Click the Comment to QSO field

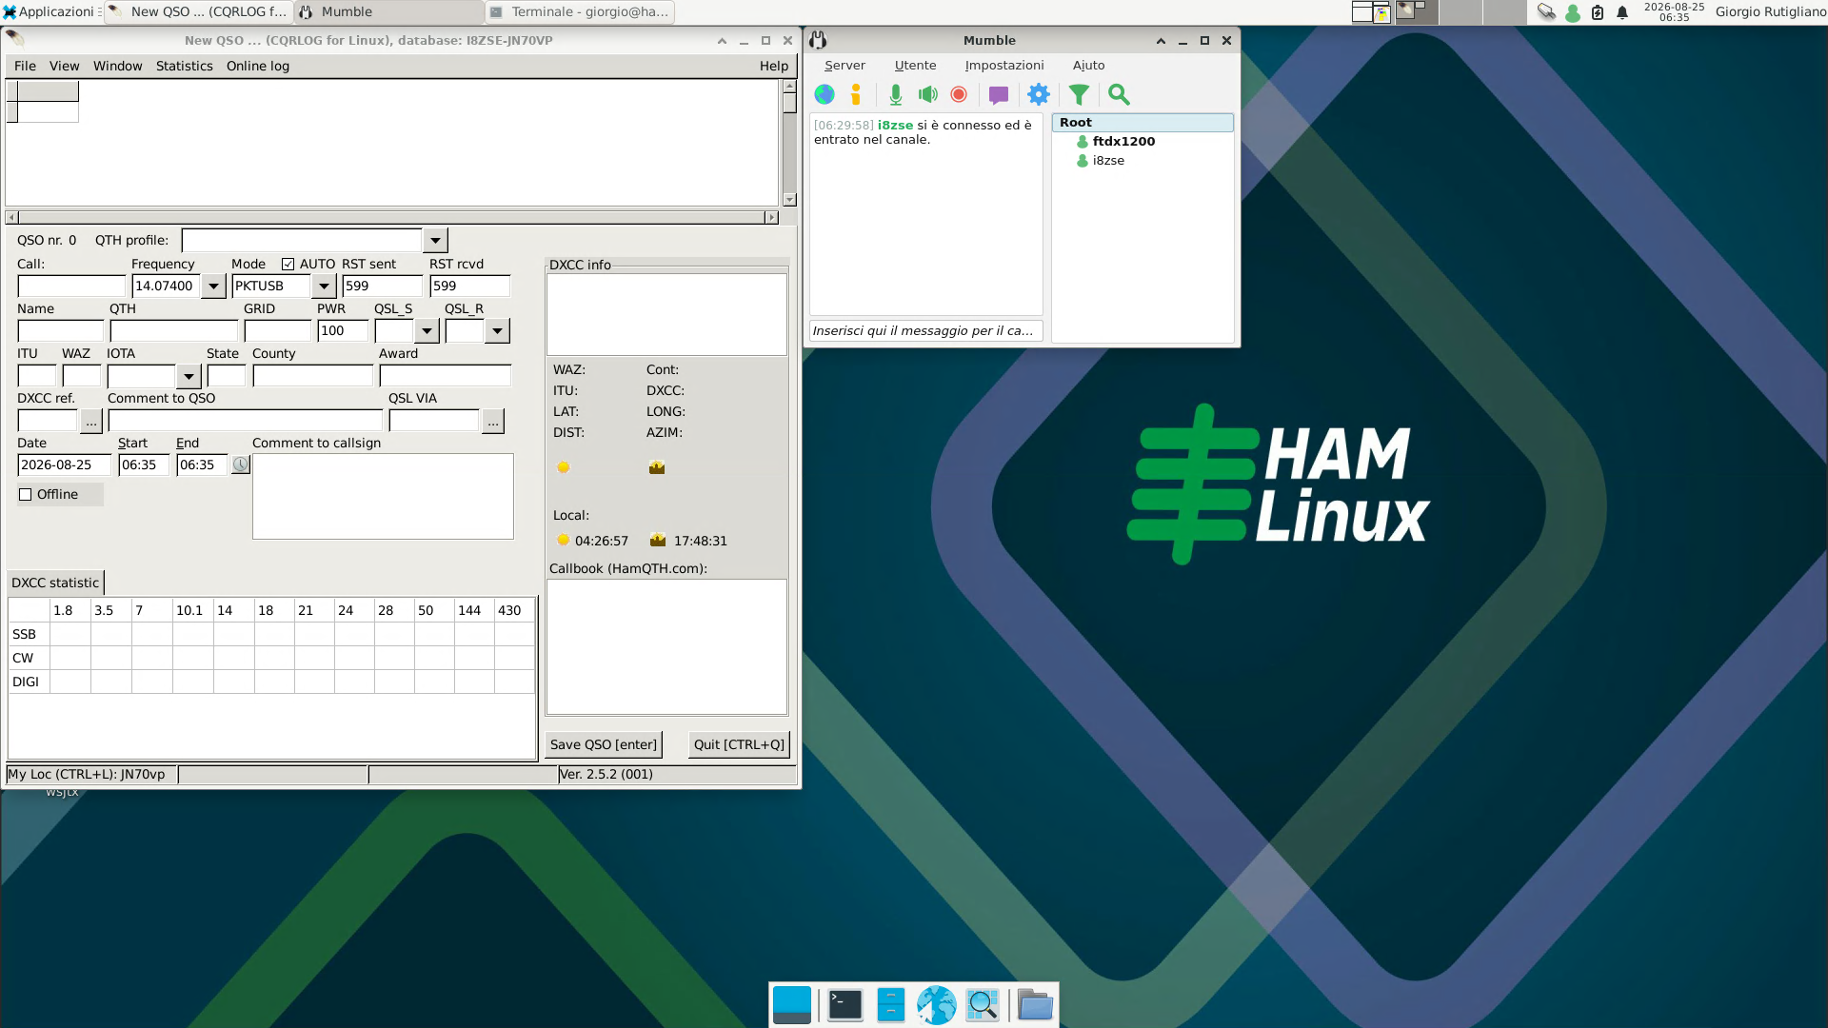[x=245, y=421]
